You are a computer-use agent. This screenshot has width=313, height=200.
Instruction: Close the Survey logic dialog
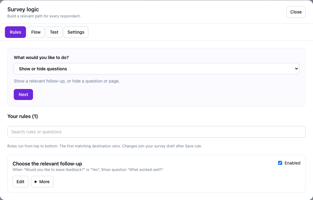[x=296, y=12]
